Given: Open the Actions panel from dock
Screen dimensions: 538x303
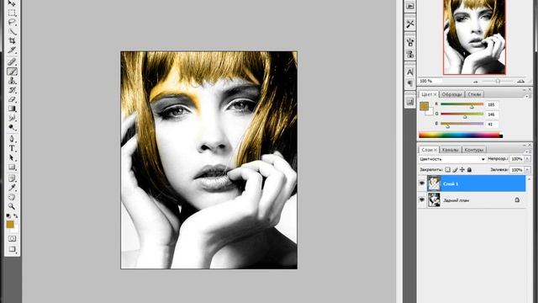Looking at the screenshot, I should [x=410, y=6].
